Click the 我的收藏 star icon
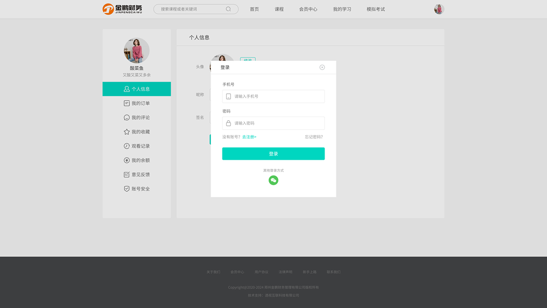Image resolution: width=547 pixels, height=308 pixels. click(127, 131)
